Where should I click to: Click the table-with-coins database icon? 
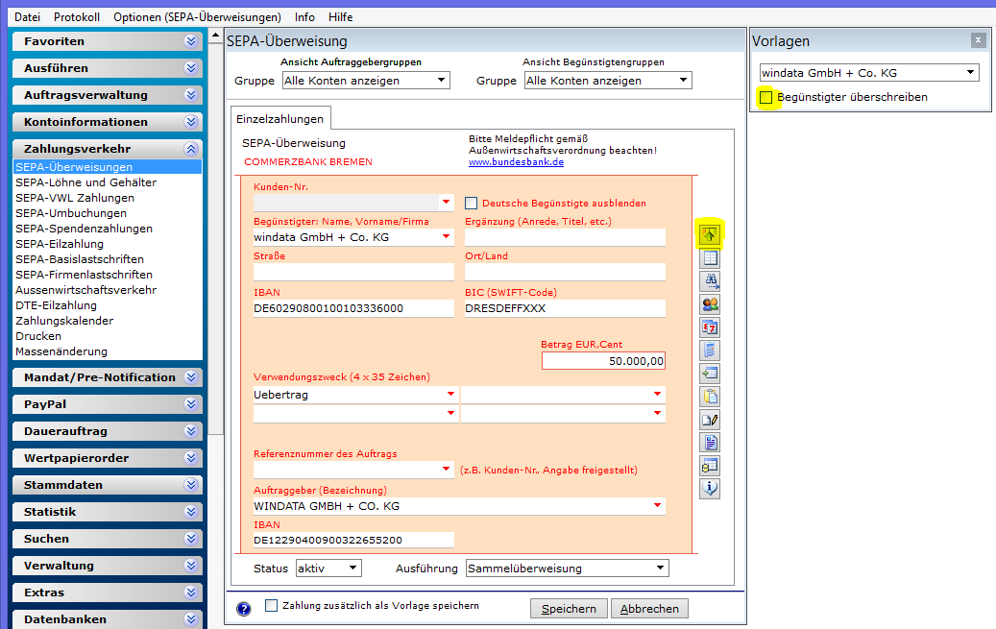(x=710, y=466)
